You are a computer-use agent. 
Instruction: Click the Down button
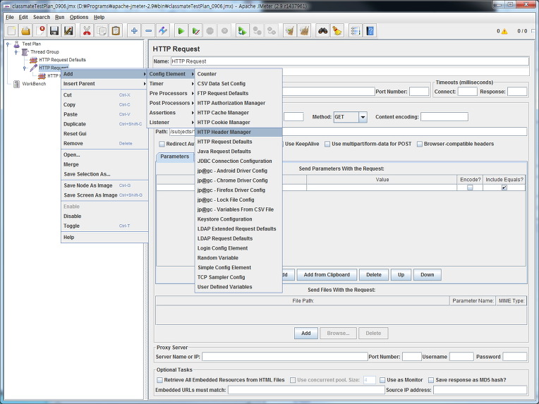(427, 275)
